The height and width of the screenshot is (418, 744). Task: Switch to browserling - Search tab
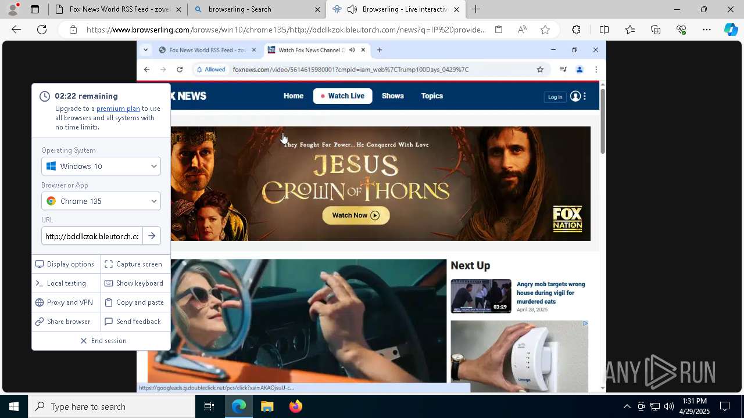[256, 9]
